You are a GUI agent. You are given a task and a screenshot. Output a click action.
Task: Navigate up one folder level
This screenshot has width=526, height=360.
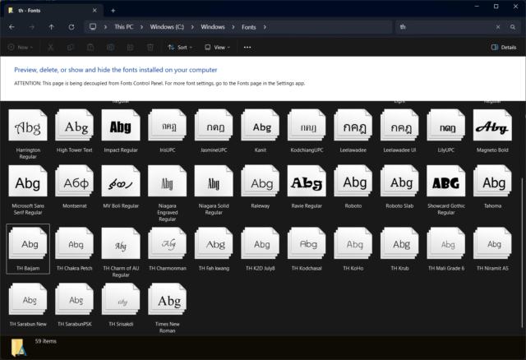pyautogui.click(x=51, y=27)
